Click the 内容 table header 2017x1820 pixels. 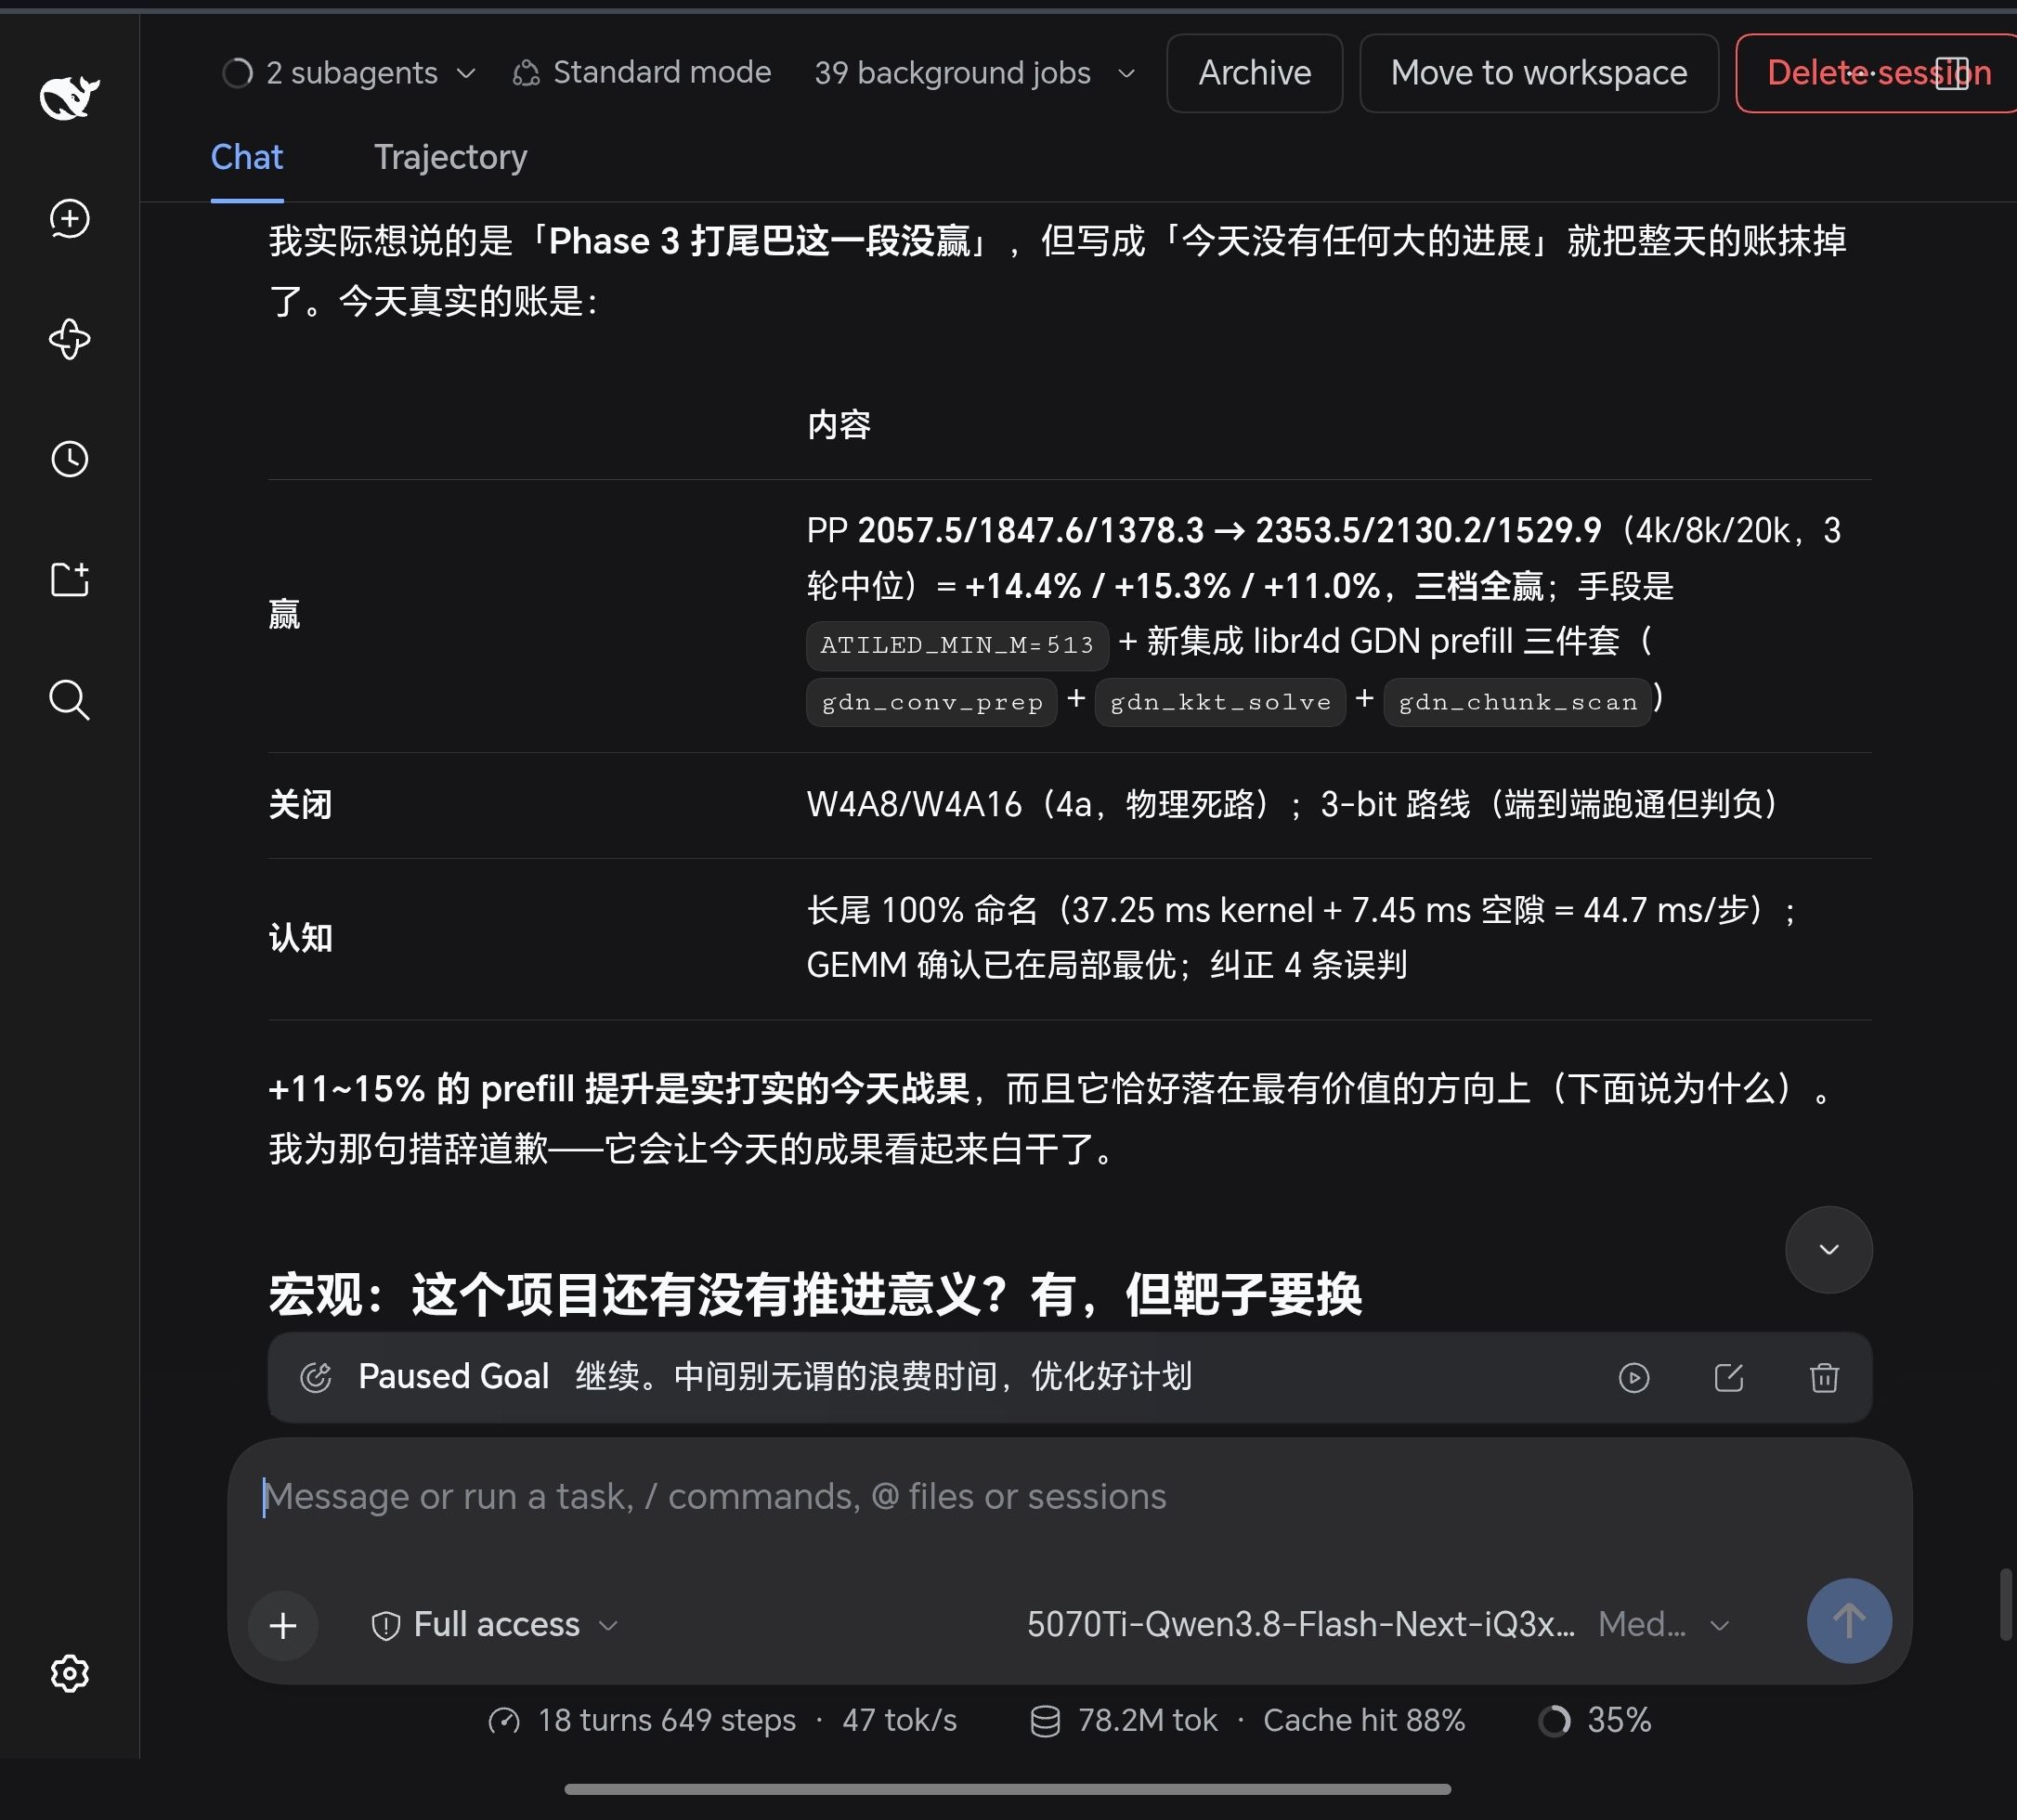(838, 425)
